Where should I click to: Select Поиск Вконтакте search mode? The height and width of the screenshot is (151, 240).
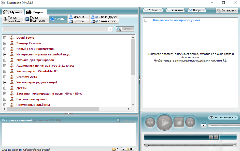pyautogui.click(x=36, y=19)
